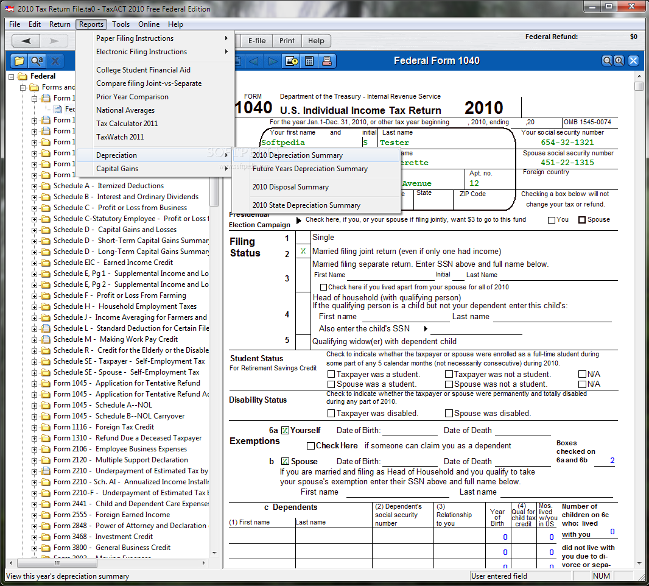Select 2010 State Depreciation Summary
The width and height of the screenshot is (649, 586).
[x=316, y=205]
